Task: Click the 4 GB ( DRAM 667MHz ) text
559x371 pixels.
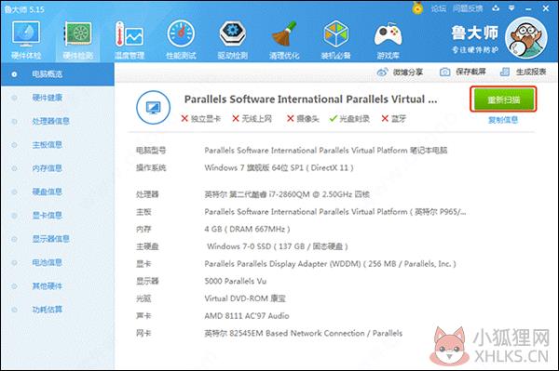Action: point(248,229)
